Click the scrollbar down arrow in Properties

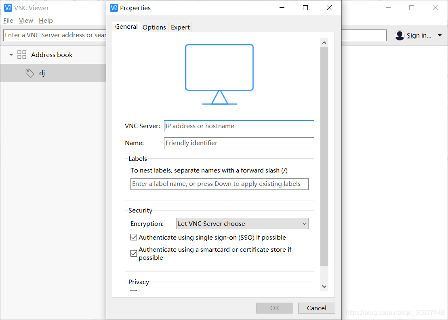[x=324, y=286]
